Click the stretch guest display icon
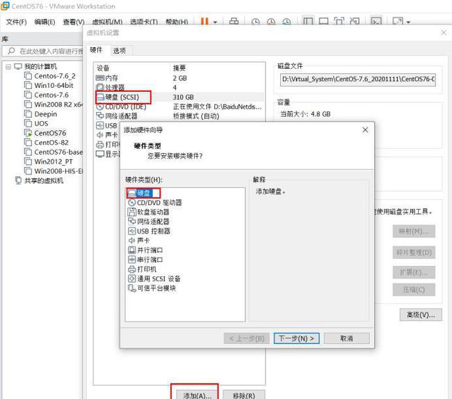The width and height of the screenshot is (452, 399). pos(398,22)
